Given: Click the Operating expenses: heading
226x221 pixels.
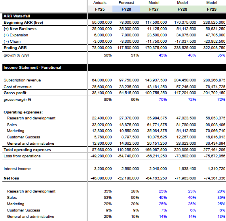Looking at the screenshot, I should pos(23,112).
